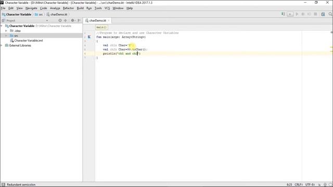The height and width of the screenshot is (187, 333).
Task: Click the Make Project build icon
Action: [283, 14]
